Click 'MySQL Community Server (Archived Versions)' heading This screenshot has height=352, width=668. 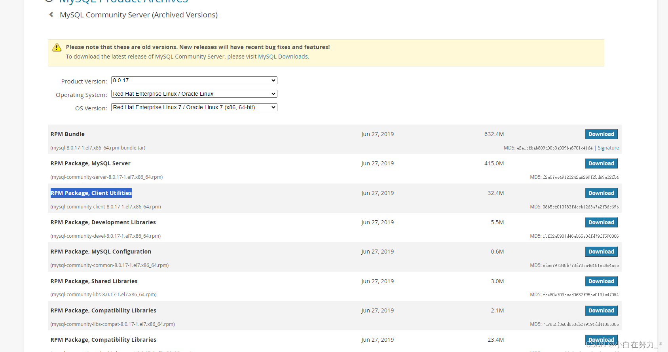tap(139, 15)
